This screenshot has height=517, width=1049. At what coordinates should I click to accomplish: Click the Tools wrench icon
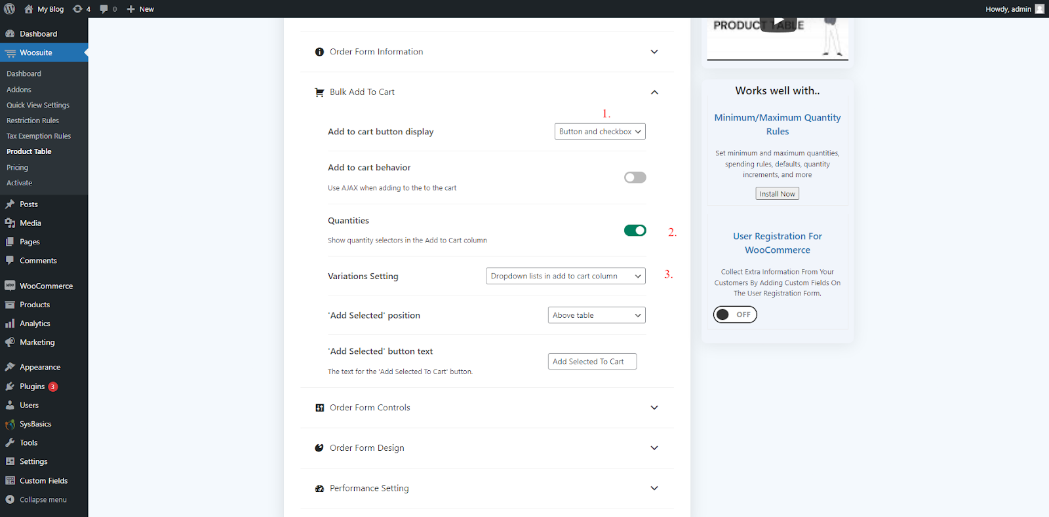point(10,443)
